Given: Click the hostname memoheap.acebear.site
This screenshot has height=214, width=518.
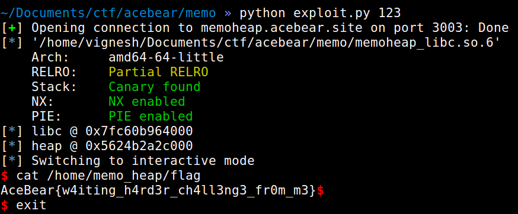Looking at the screenshot, I should click(282, 28).
